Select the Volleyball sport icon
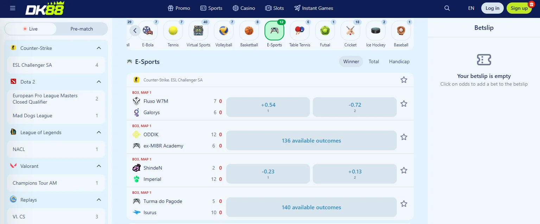The image size is (540, 224). point(224,31)
